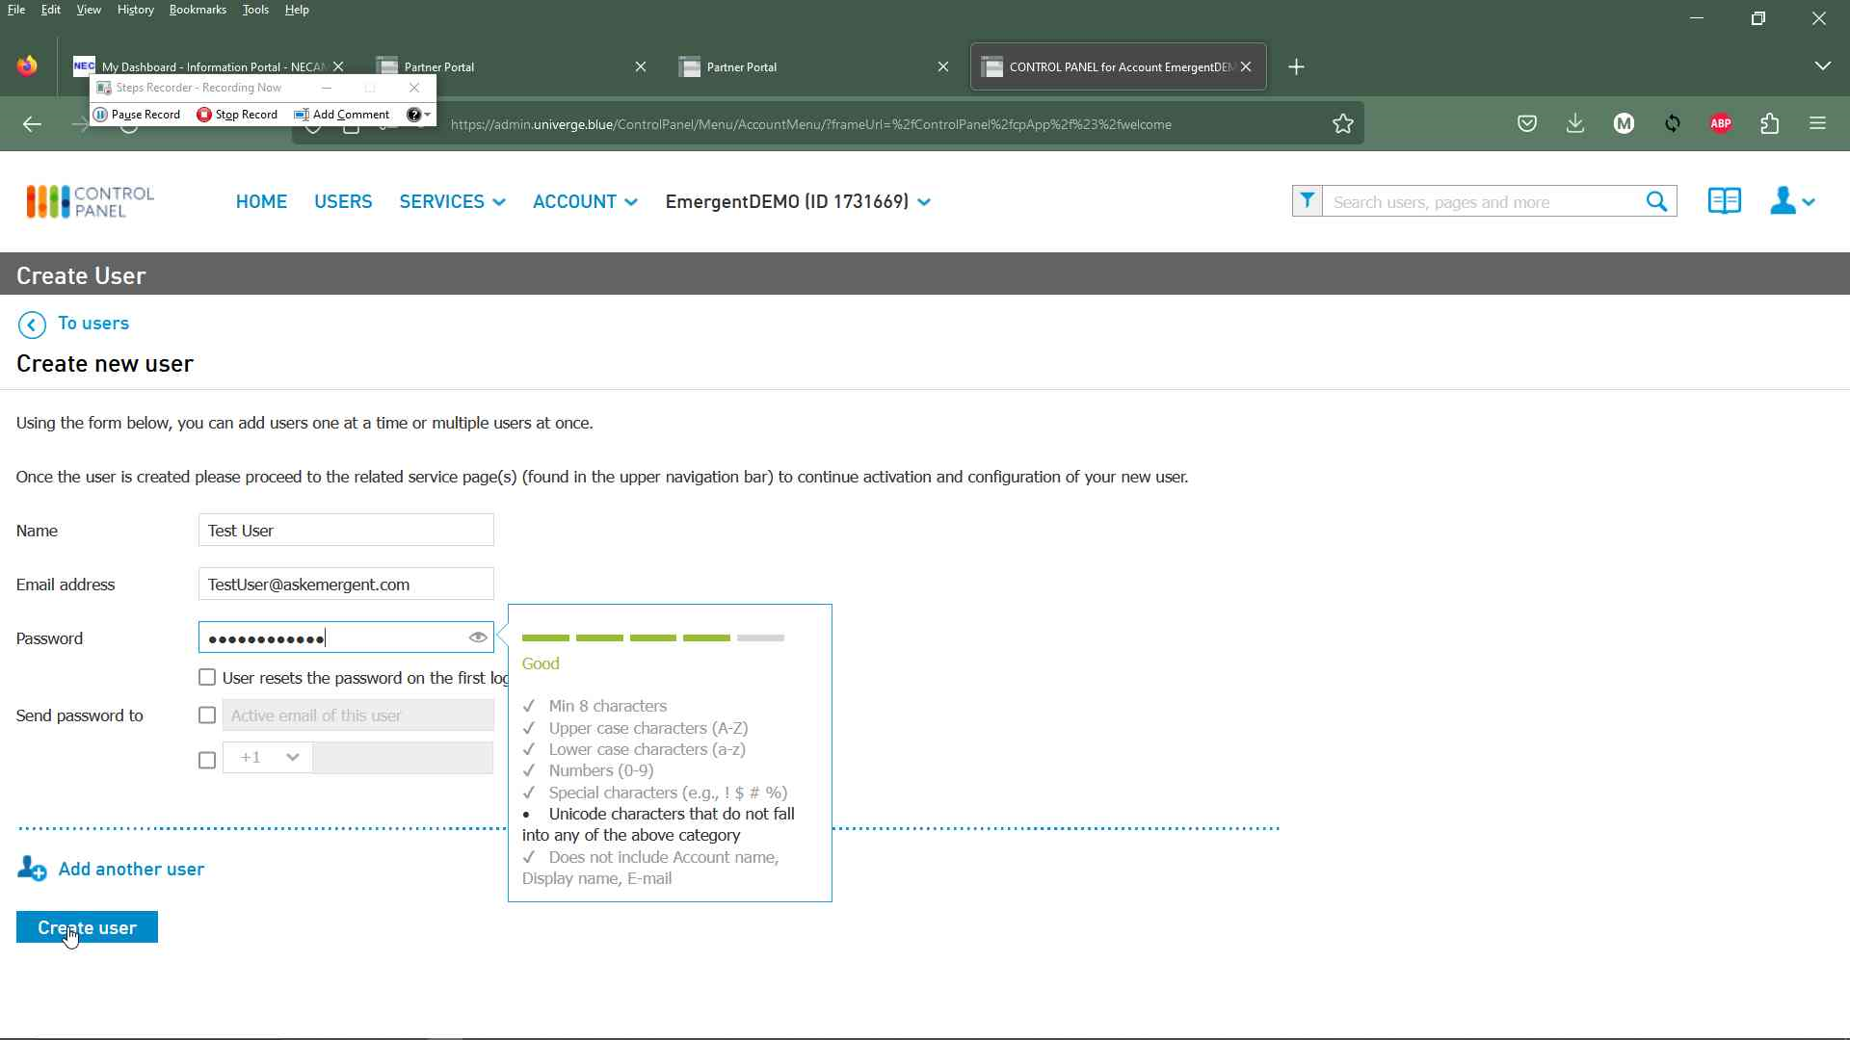Check send password to phone number

coord(207,761)
